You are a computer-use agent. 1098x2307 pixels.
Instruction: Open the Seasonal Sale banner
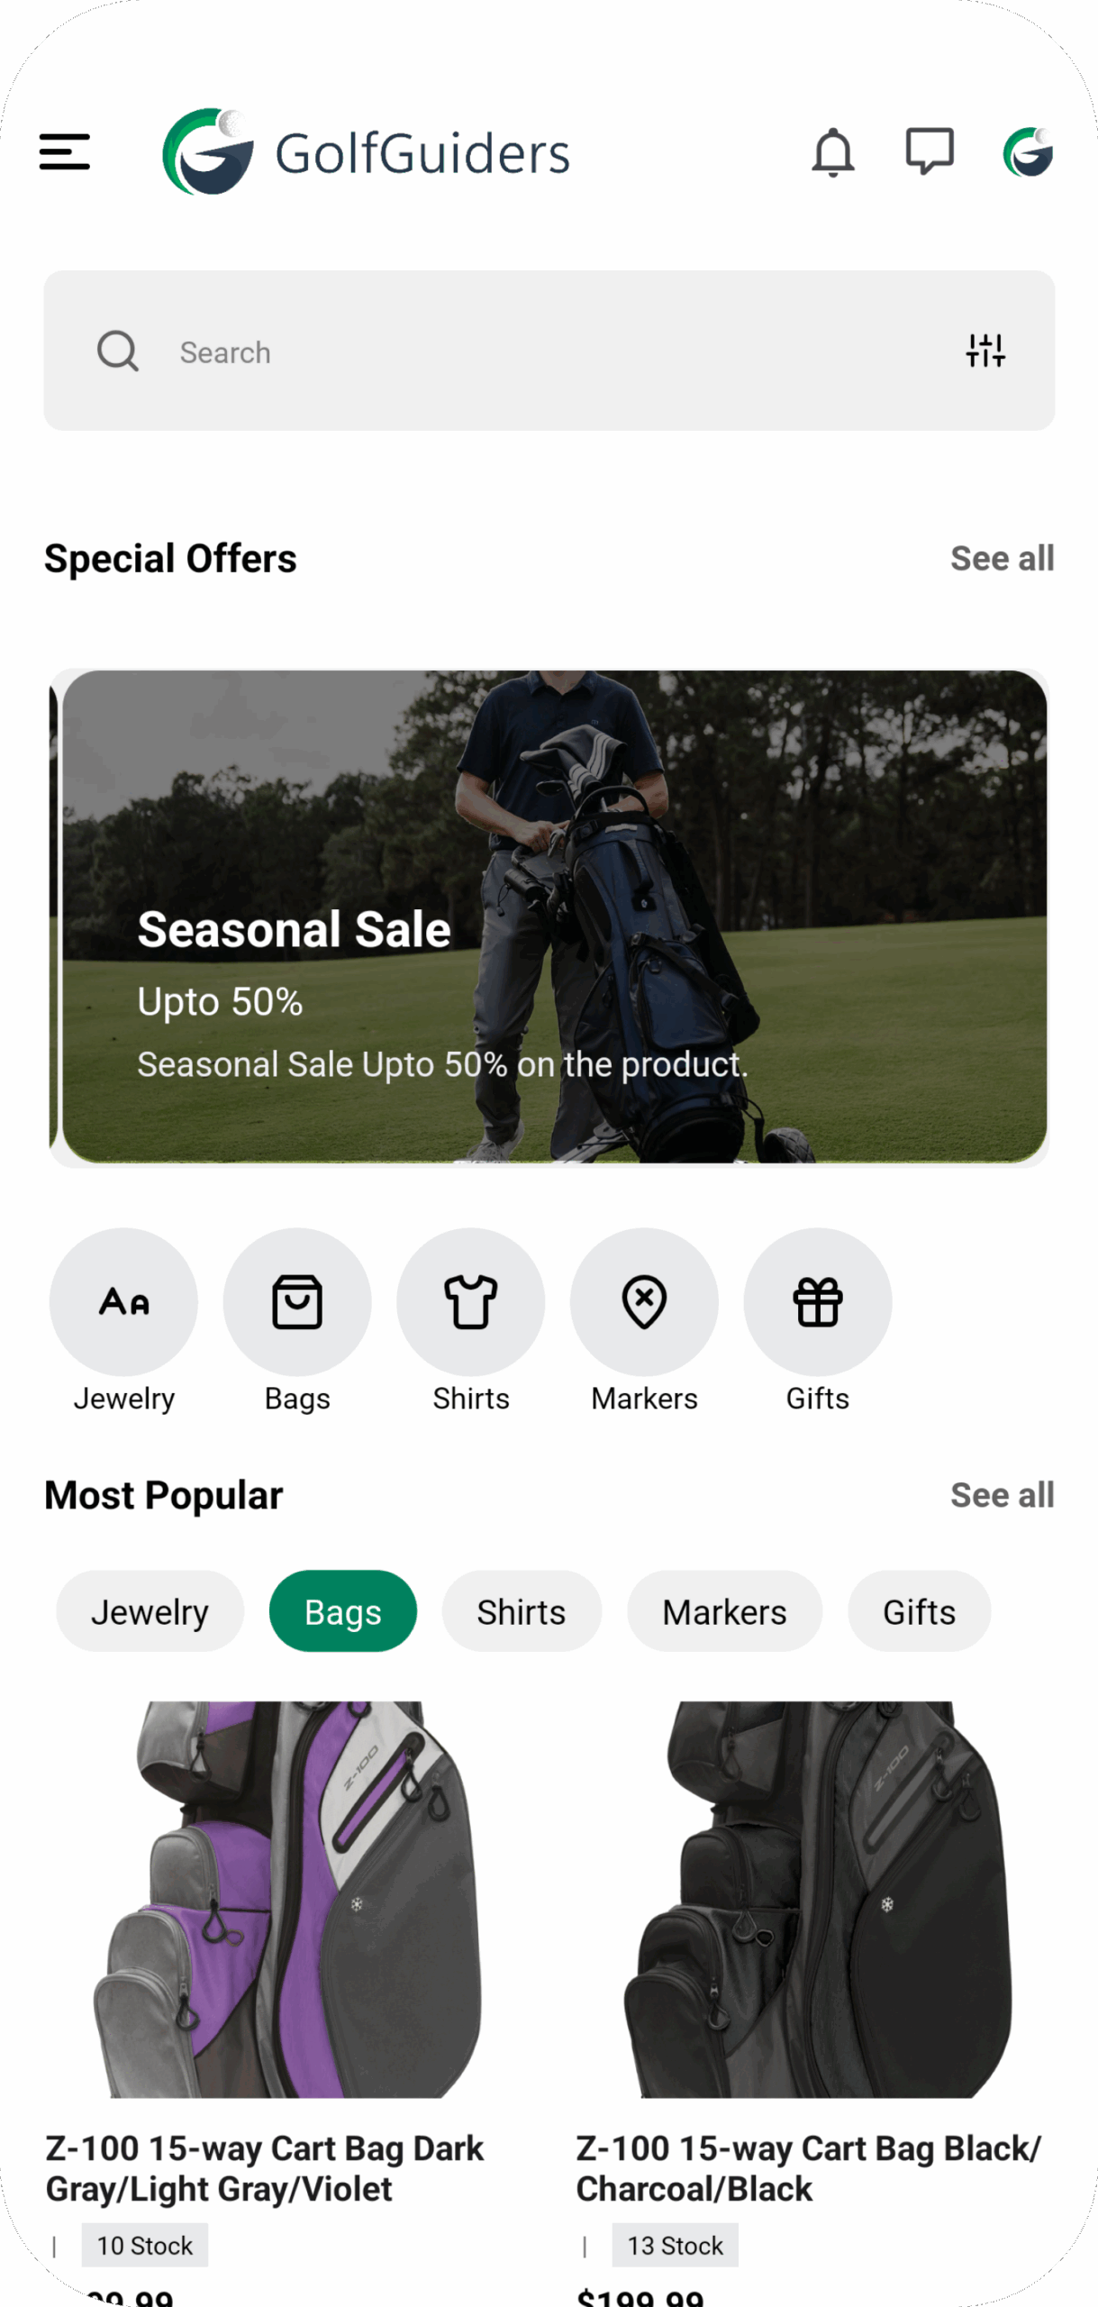pos(554,916)
